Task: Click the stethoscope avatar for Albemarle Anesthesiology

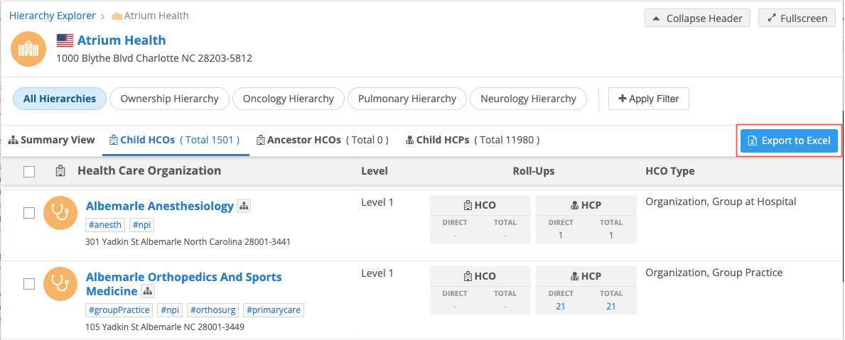Action: 60,213
